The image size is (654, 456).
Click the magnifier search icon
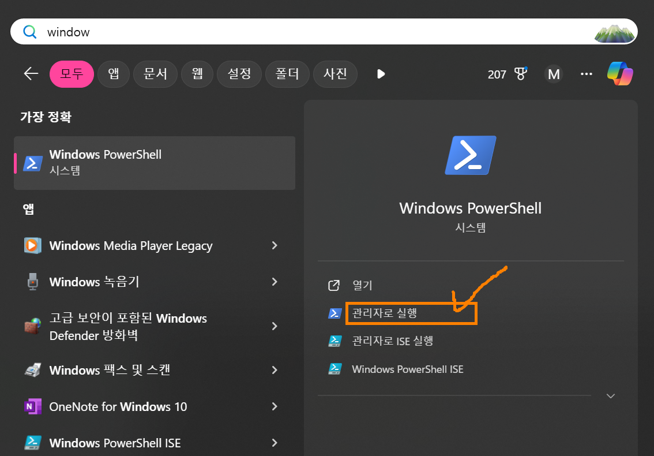tap(29, 32)
